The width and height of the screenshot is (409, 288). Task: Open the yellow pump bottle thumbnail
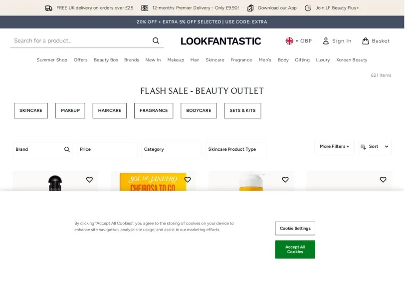pos(251,182)
